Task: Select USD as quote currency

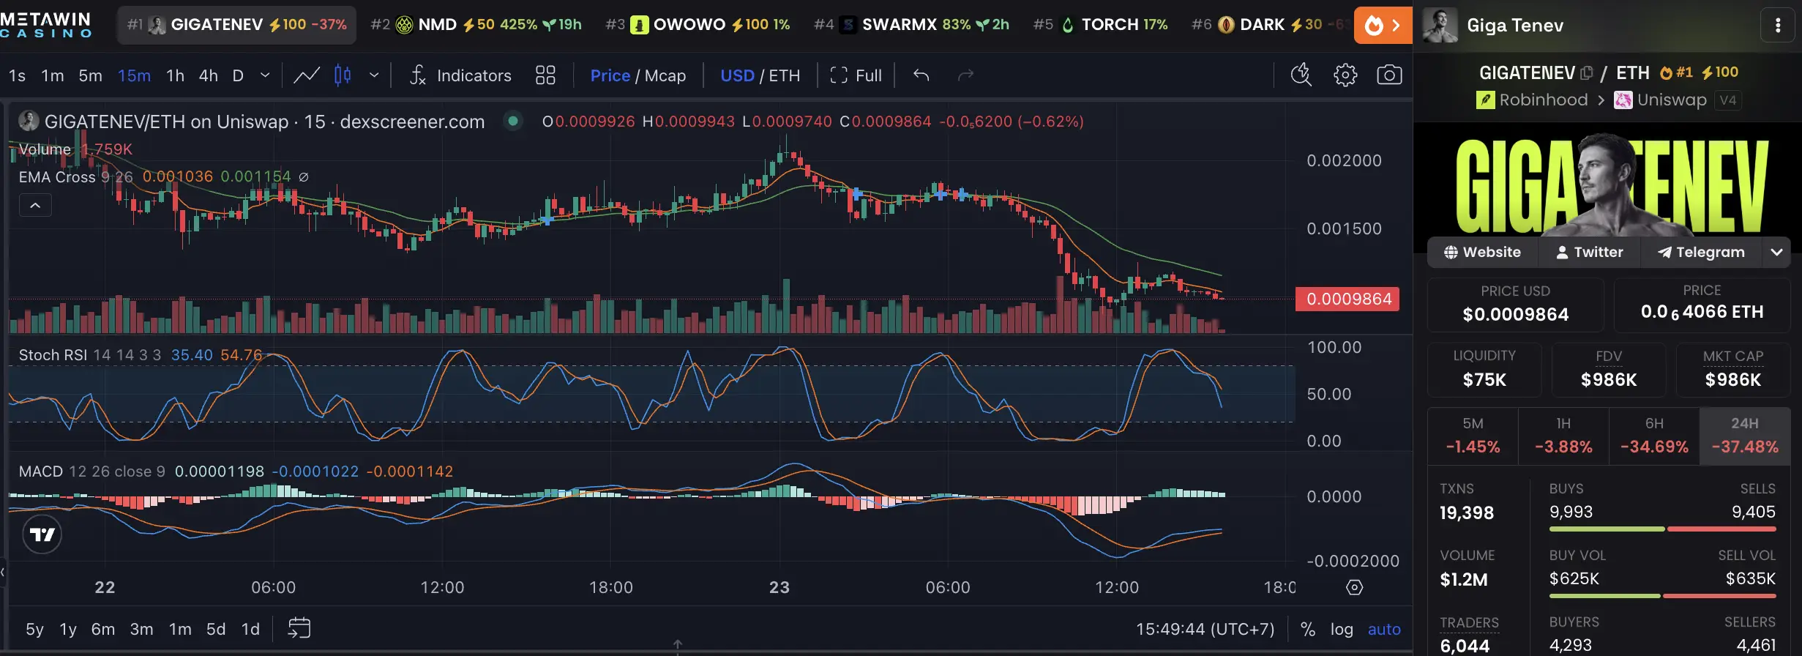Action: 737,75
